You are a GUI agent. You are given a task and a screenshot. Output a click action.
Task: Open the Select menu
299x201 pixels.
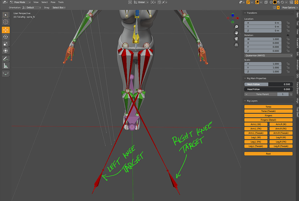point(45,2)
